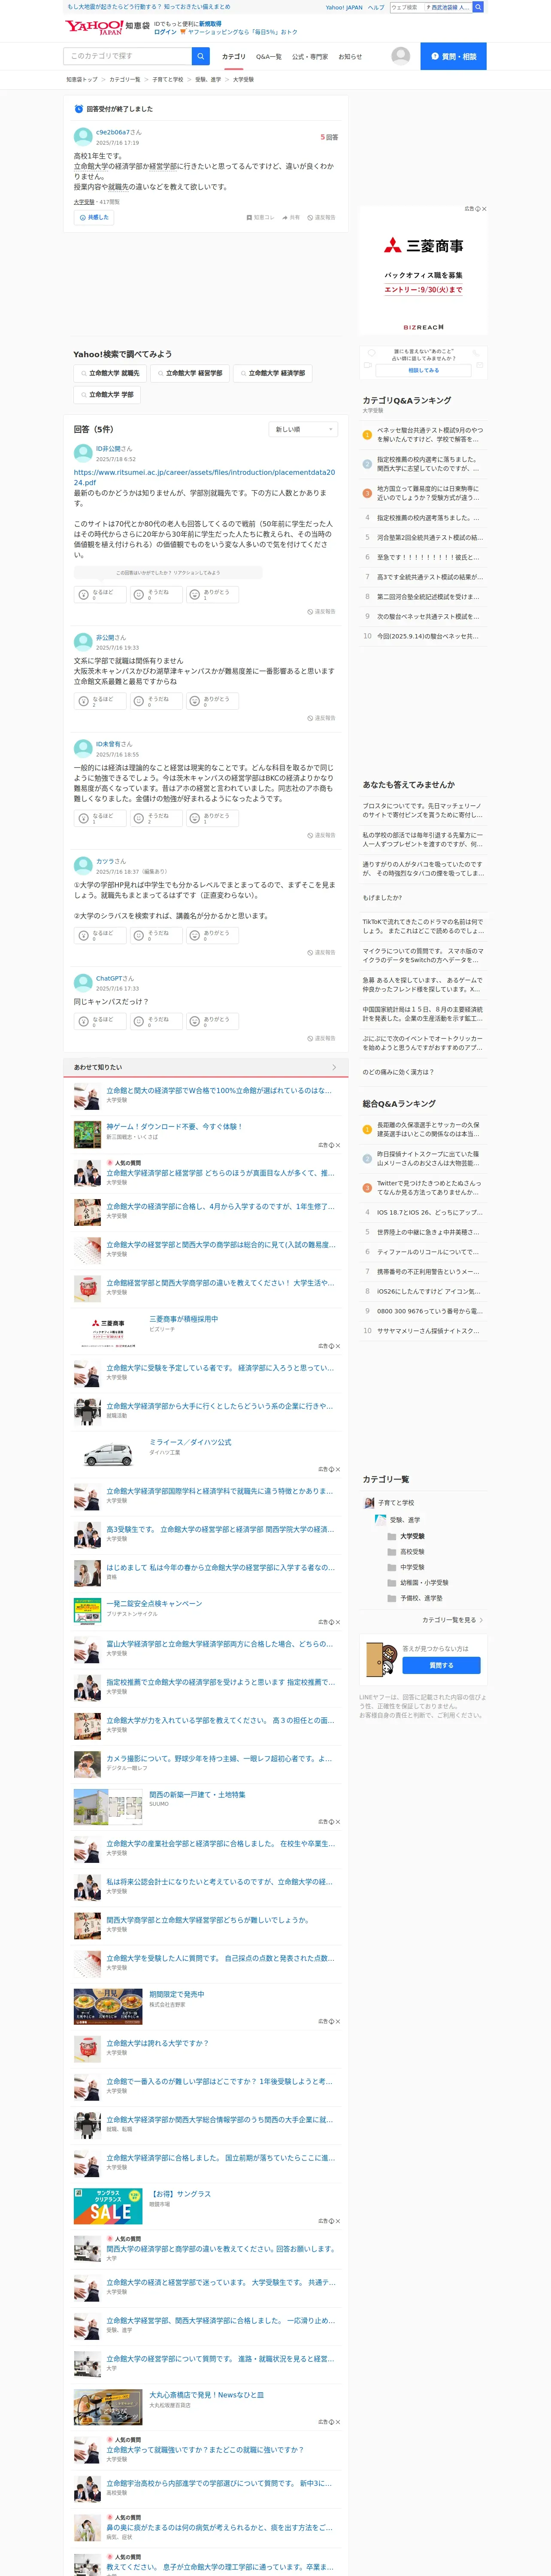Click the asker's avatar c9e2b06a
Image resolution: width=551 pixels, height=2576 pixels.
click(x=83, y=137)
